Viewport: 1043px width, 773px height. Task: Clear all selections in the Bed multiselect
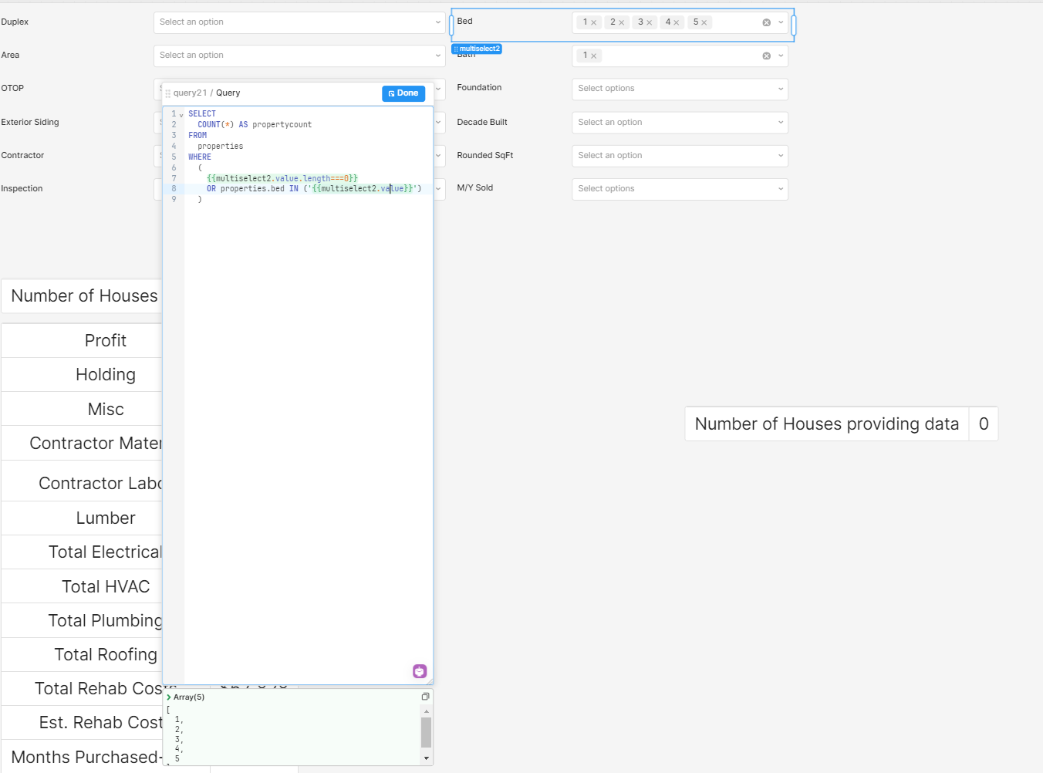click(766, 22)
